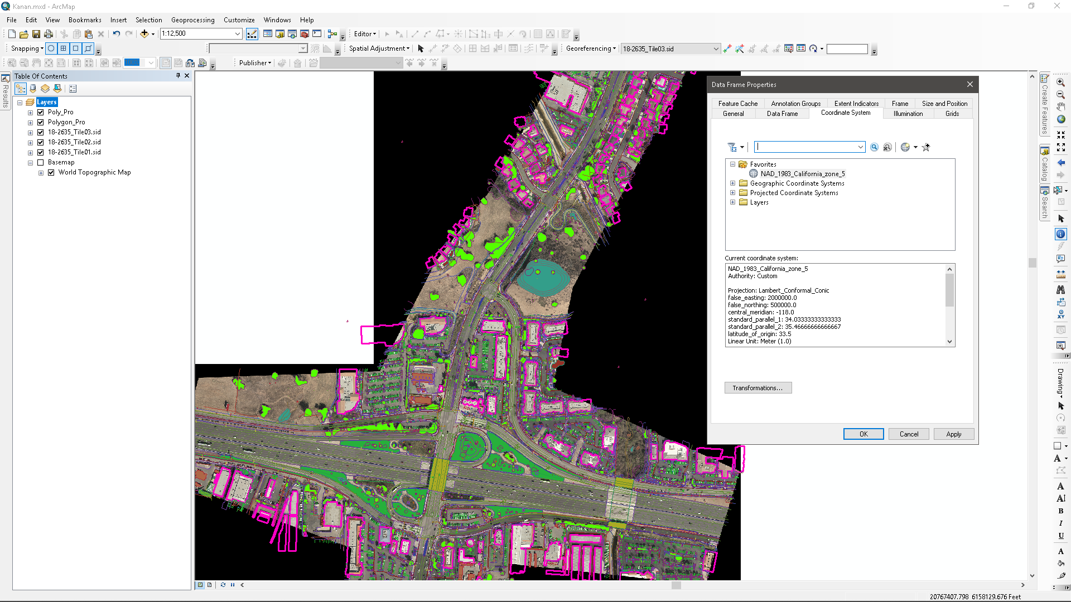Open the map scale dropdown

click(237, 34)
